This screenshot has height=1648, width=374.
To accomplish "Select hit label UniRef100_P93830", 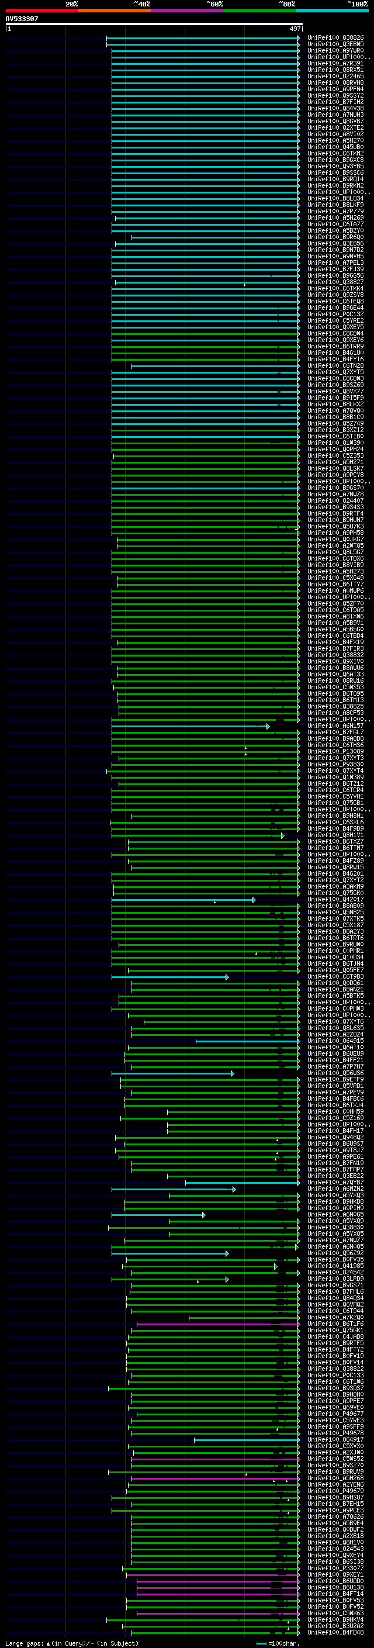I will (x=335, y=764).
